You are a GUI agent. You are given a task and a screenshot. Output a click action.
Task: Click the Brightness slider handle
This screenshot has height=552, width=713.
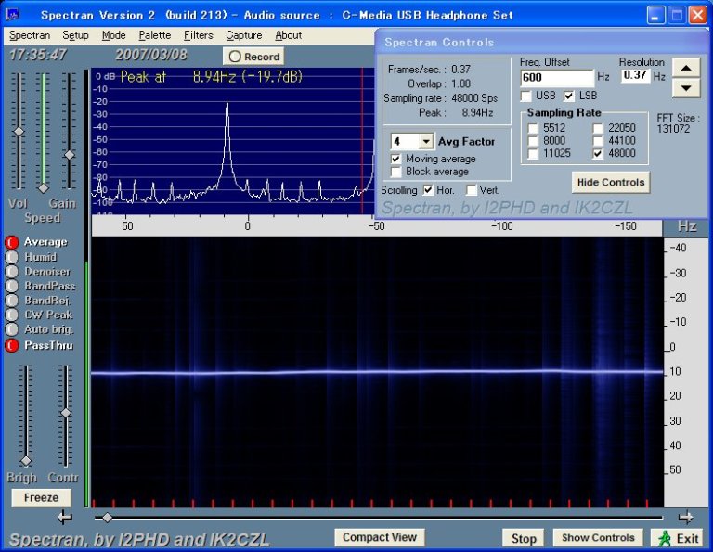pos(26,462)
